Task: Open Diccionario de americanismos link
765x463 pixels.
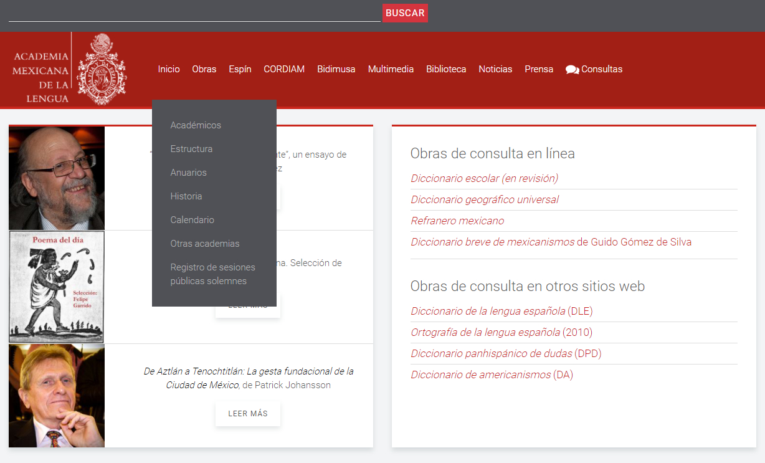Action: pos(480,375)
